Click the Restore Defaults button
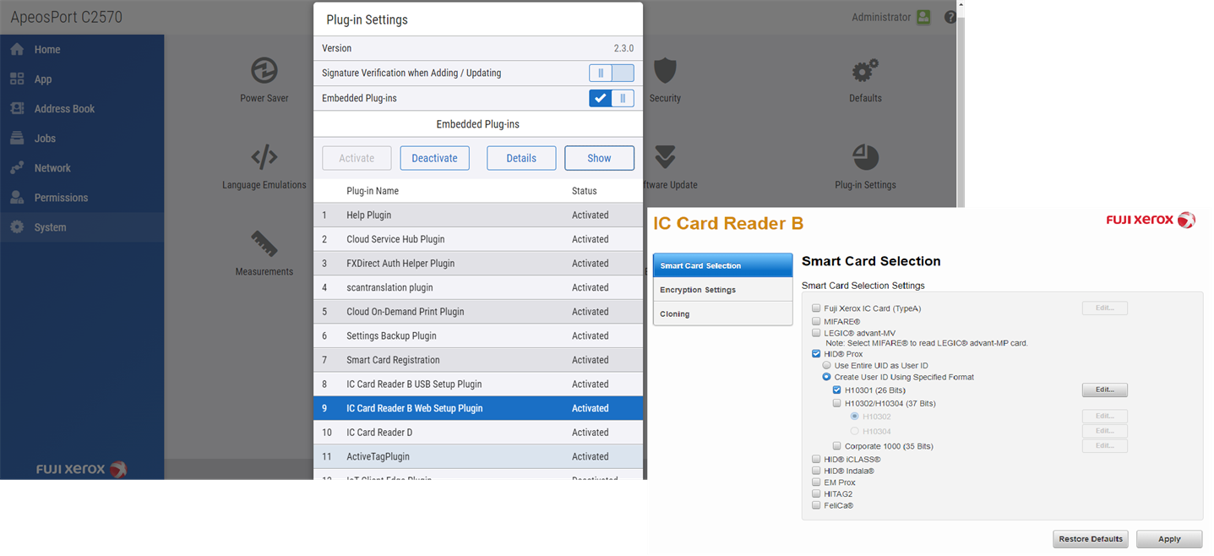Image resolution: width=1214 pixels, height=556 pixels. (1091, 539)
